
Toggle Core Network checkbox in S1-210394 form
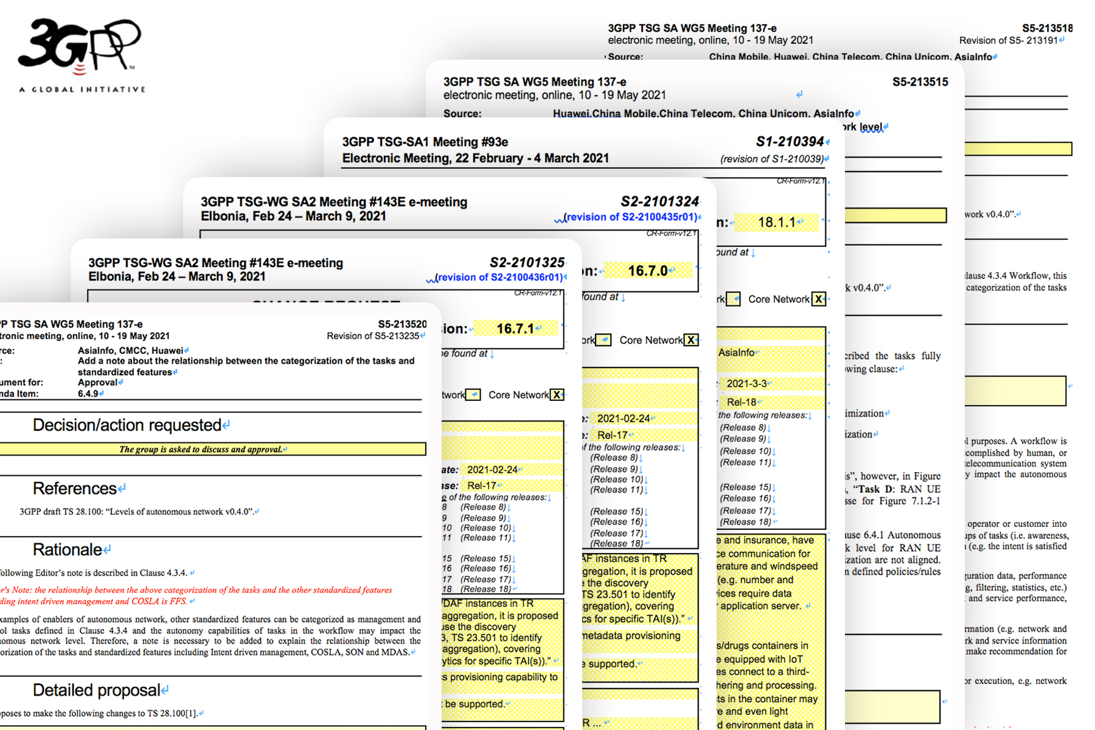tap(819, 299)
